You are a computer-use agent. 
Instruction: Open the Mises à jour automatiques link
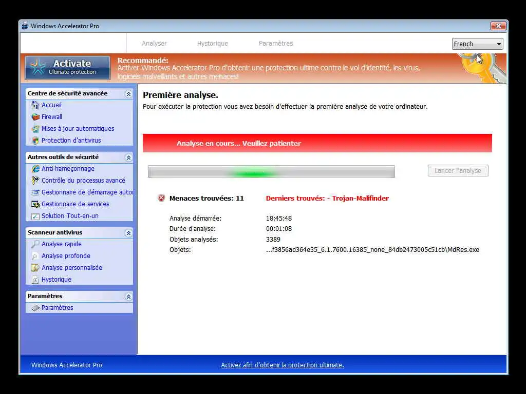click(x=78, y=129)
